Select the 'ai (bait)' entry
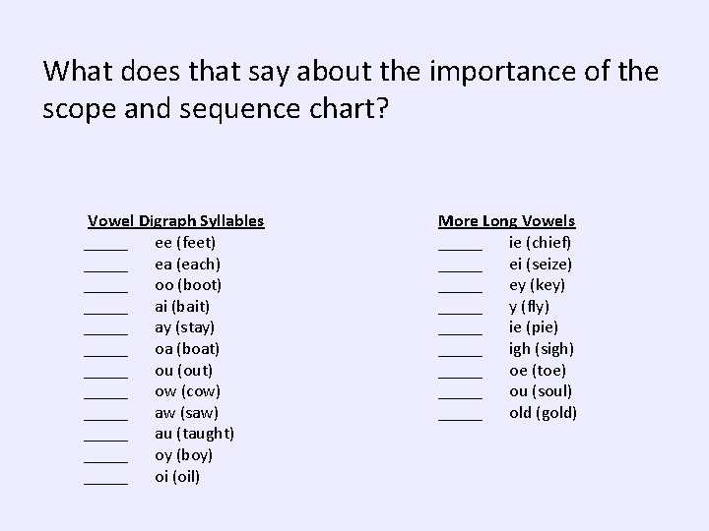This screenshot has height=531, width=709. click(182, 306)
